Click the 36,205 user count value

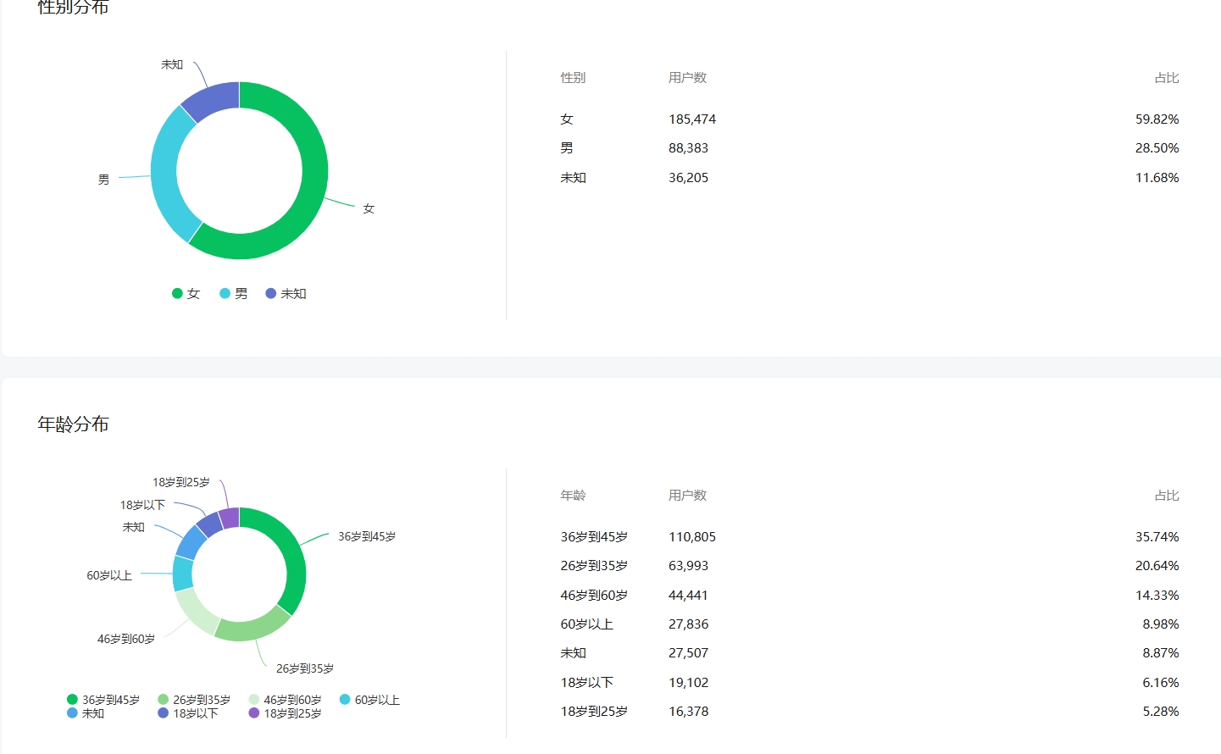pyautogui.click(x=688, y=178)
